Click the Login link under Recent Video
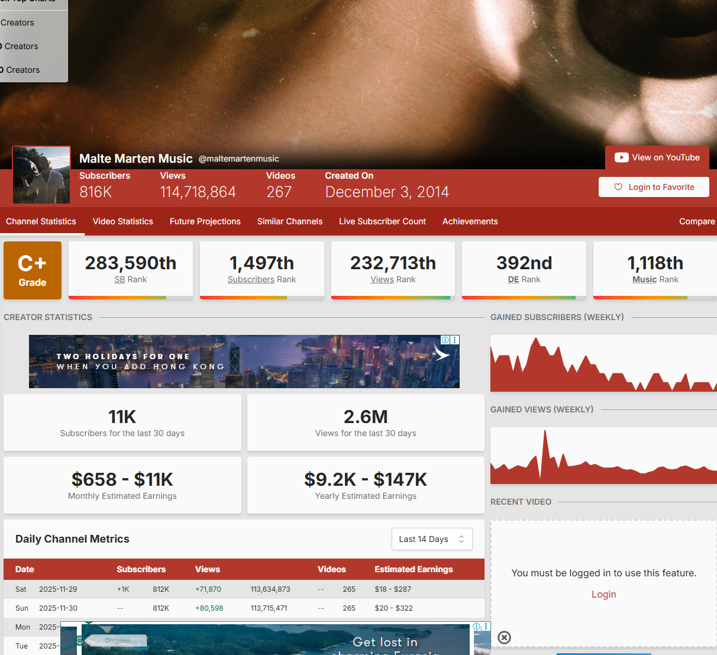This screenshot has height=655, width=717. click(x=603, y=594)
